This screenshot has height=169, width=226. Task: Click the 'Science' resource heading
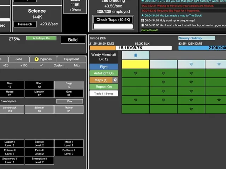37,11
